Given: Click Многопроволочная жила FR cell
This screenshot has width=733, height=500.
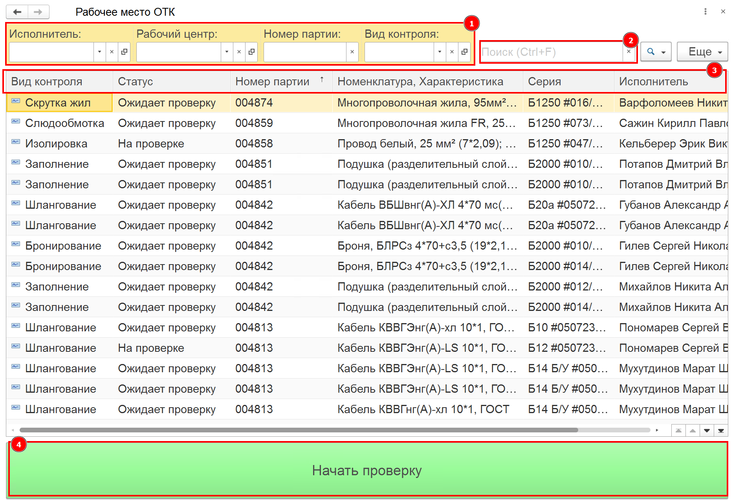Looking at the screenshot, I should tap(428, 123).
